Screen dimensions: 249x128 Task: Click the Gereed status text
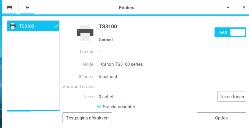(105, 40)
